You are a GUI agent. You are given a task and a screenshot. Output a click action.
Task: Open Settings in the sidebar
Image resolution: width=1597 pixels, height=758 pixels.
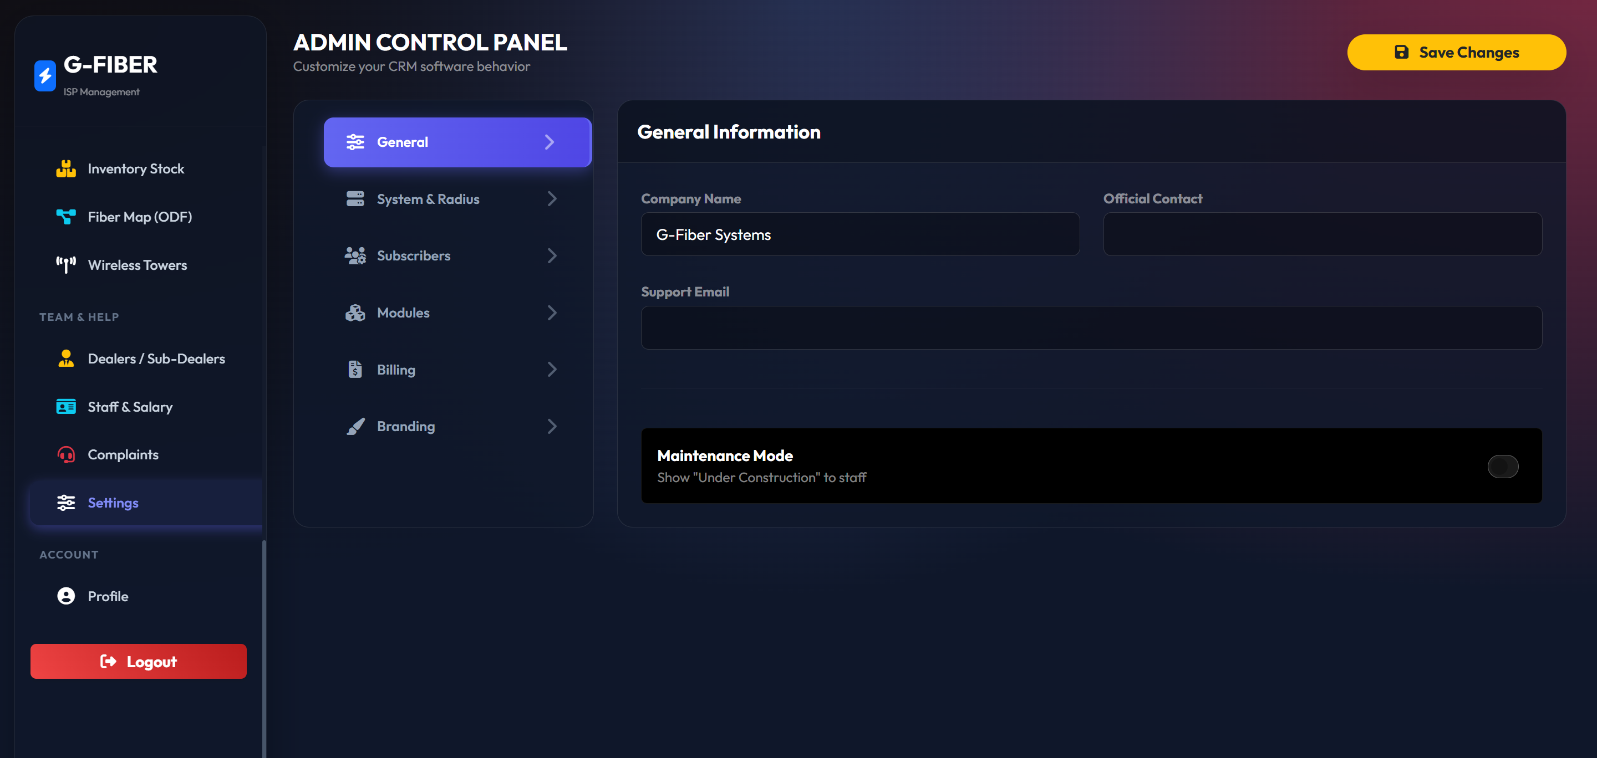coord(113,503)
